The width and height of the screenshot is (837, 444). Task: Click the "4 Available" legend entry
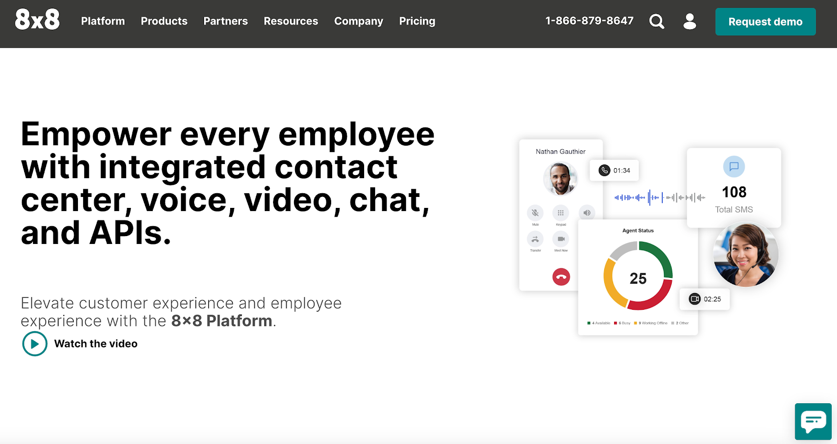pyautogui.click(x=599, y=323)
